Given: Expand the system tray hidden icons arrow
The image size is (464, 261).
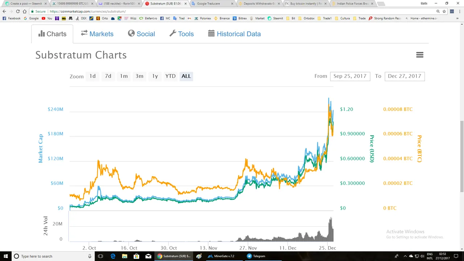Looking at the screenshot, I should coord(405,256).
